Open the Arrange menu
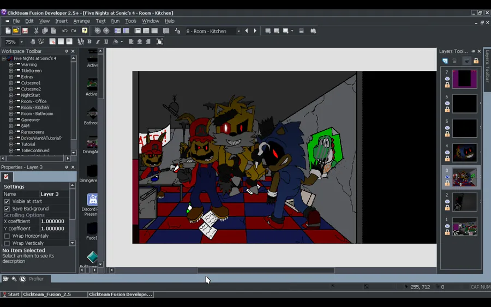 [81, 21]
